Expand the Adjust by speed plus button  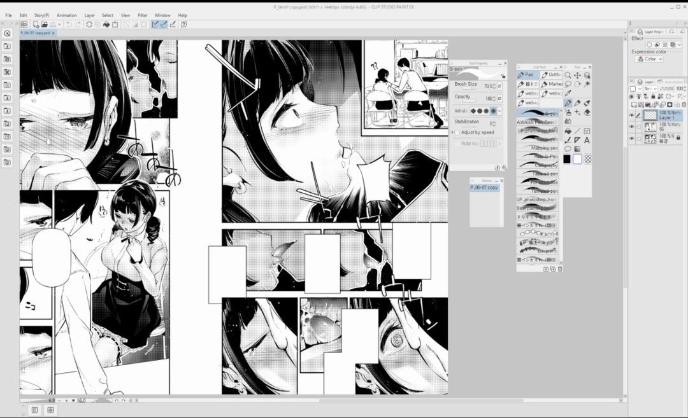452,132
